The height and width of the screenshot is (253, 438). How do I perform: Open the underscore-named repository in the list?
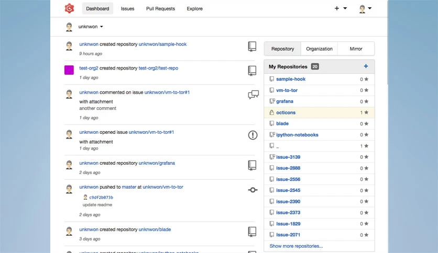coord(277,146)
